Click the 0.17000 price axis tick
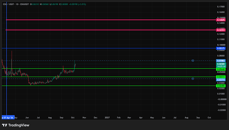The height and width of the screenshot is (130, 229). point(221,7)
